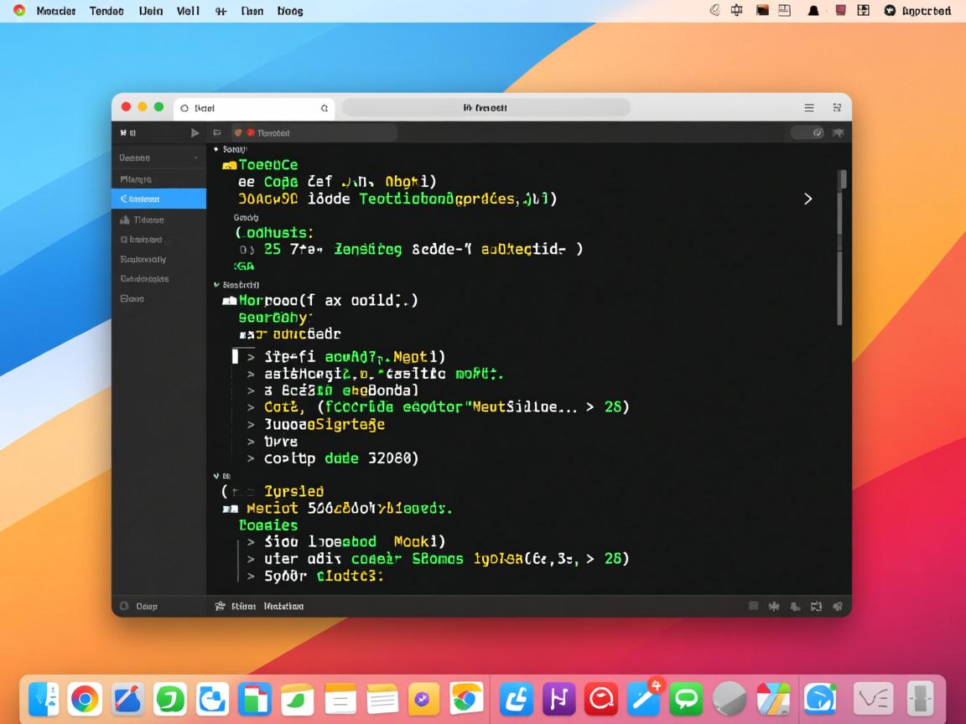Open Chrome from the dock

pyautogui.click(x=85, y=699)
